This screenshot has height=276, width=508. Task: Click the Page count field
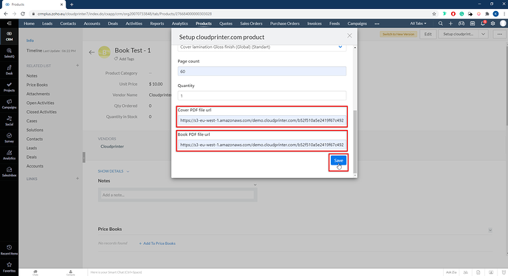click(262, 72)
